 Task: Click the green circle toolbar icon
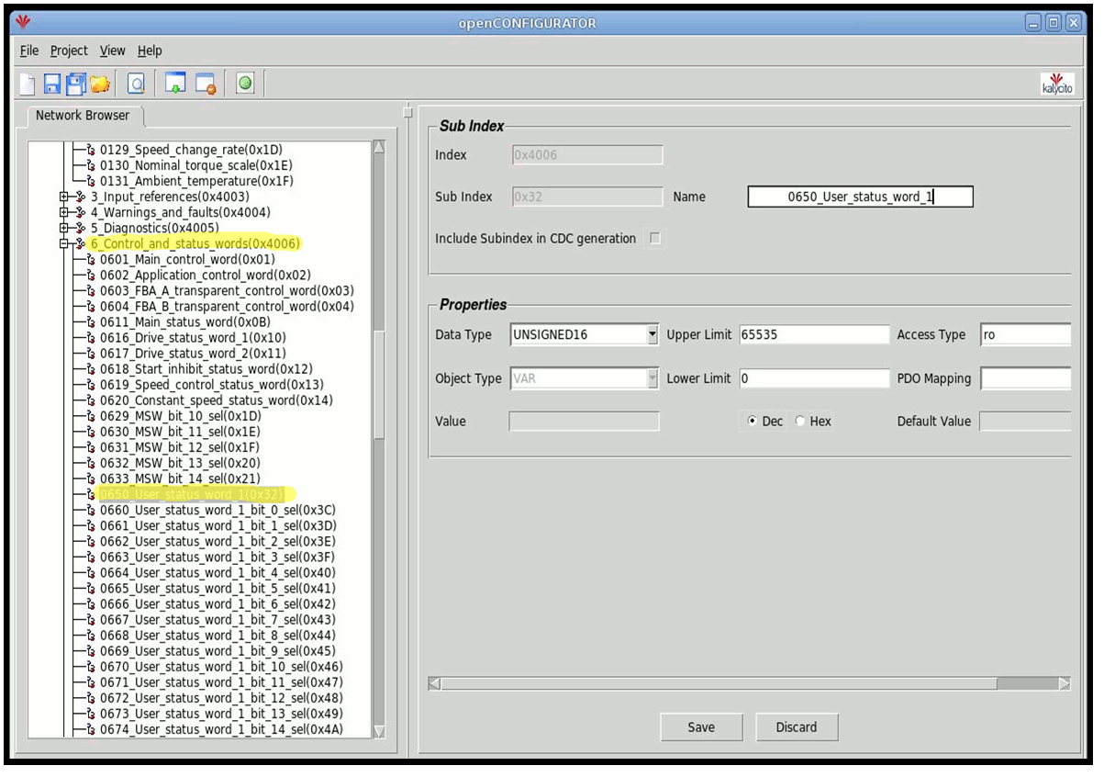pos(245,84)
